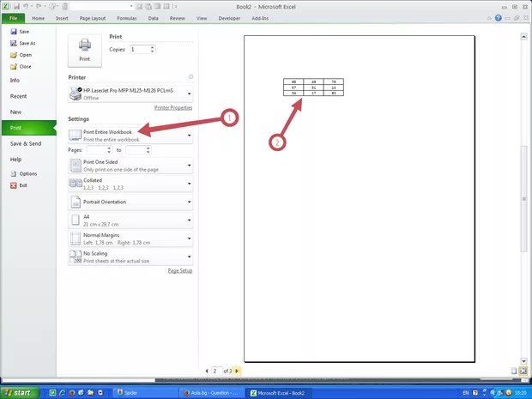Switch to the Insert ribbon tab
The image size is (532, 399).
click(x=62, y=18)
